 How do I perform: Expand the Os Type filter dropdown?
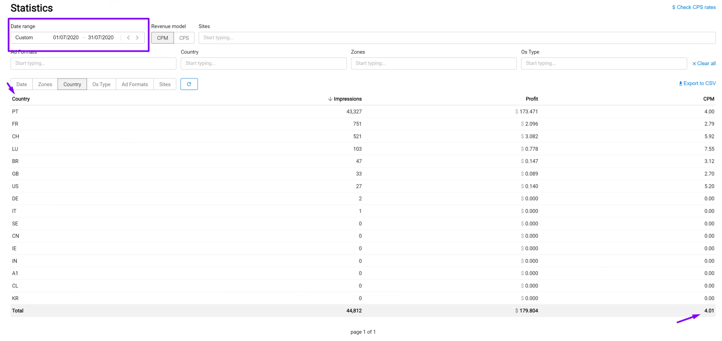coord(604,63)
